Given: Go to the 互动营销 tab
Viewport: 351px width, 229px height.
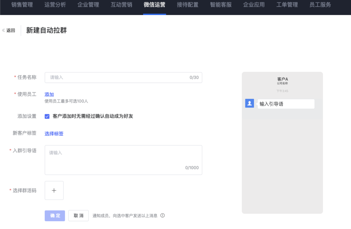Looking at the screenshot, I should tap(121, 5).
